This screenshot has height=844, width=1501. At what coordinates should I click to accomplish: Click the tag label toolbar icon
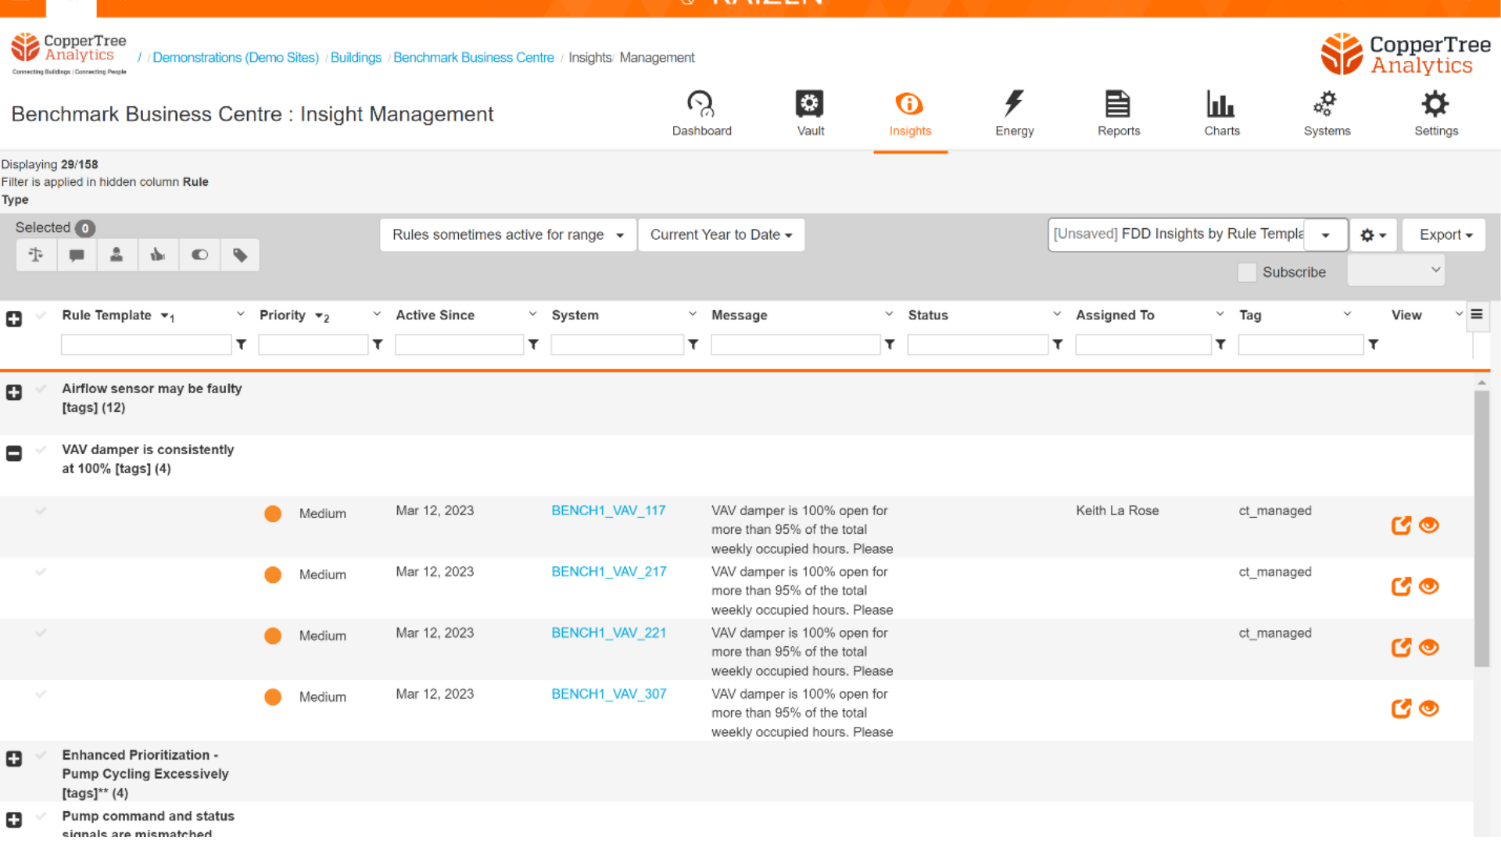coord(240,255)
